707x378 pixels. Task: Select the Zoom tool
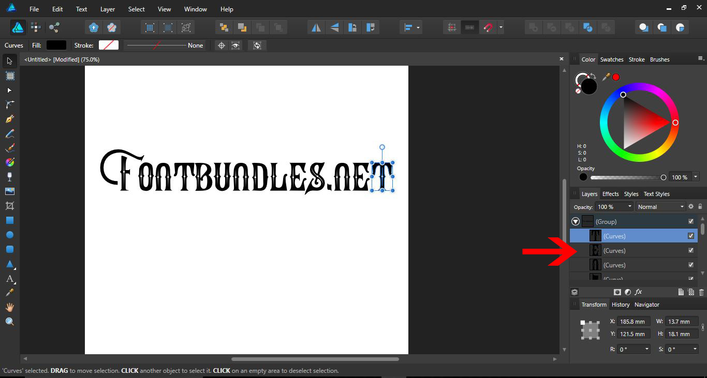[8, 321]
